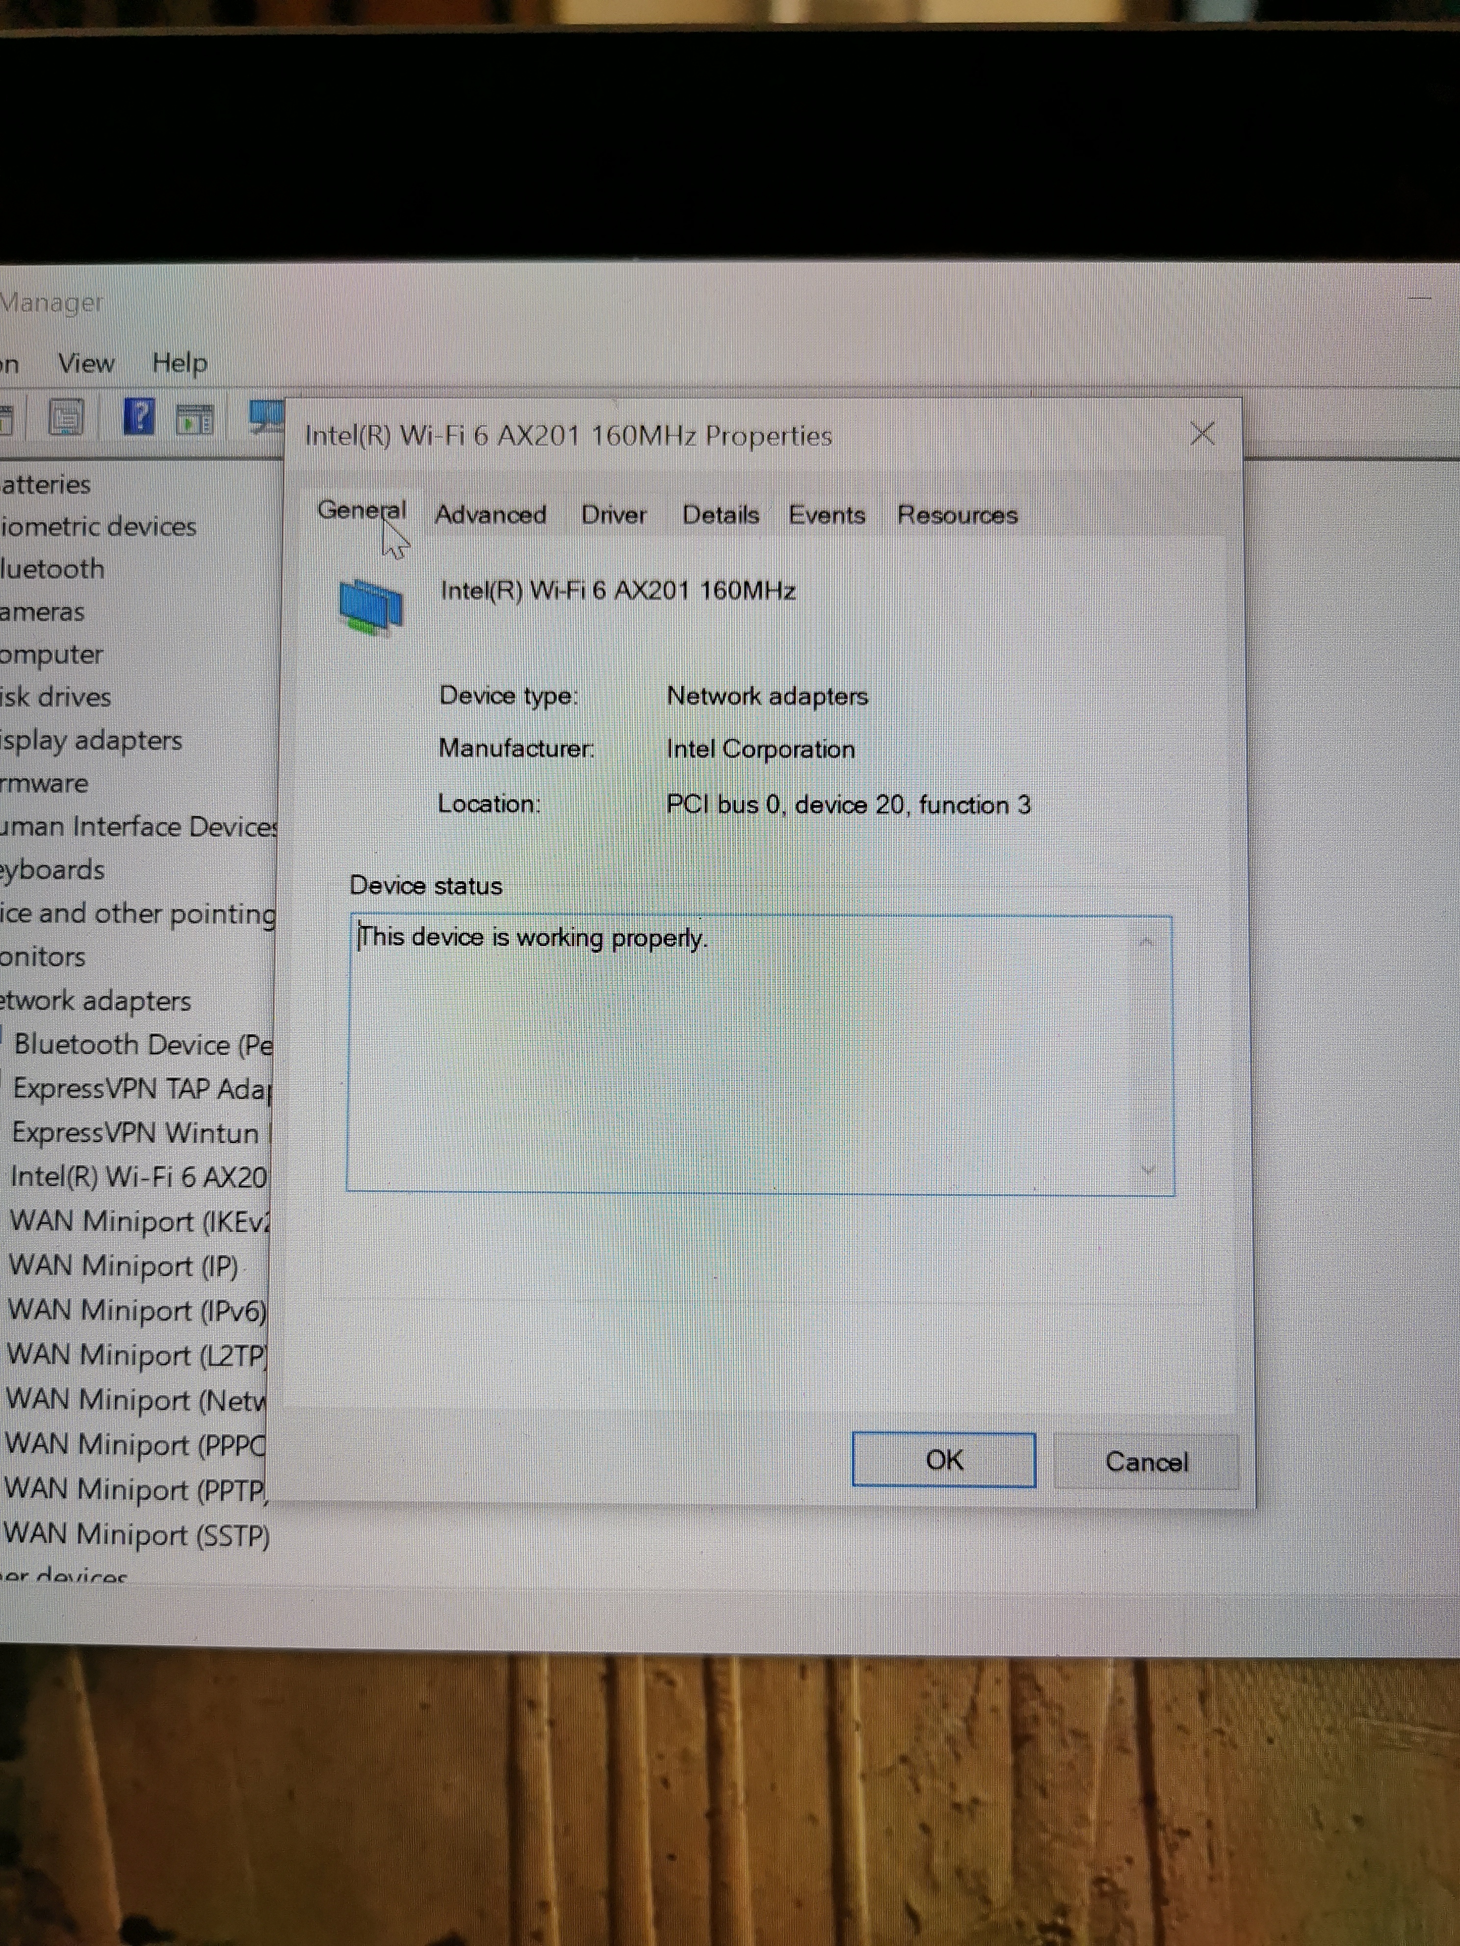Open the Advanced tab in Properties dialog
This screenshot has height=1946, width=1460.
(490, 514)
